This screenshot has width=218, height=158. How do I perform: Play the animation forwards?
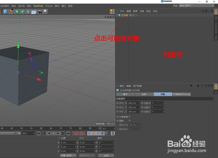tap(54, 133)
